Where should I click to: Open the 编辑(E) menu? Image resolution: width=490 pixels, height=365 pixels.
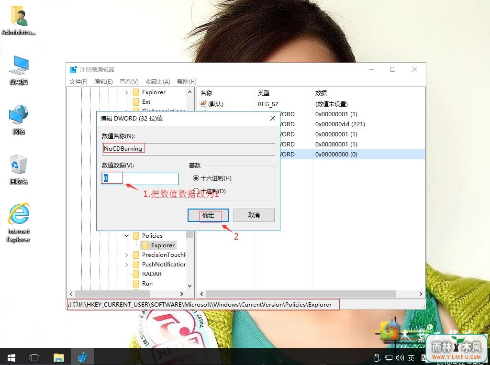103,81
